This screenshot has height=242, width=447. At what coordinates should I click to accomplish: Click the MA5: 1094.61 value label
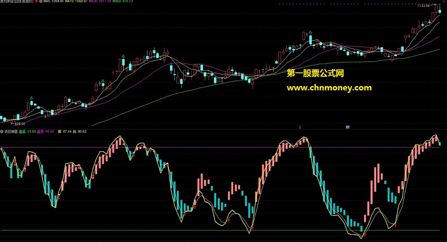[54, 1]
